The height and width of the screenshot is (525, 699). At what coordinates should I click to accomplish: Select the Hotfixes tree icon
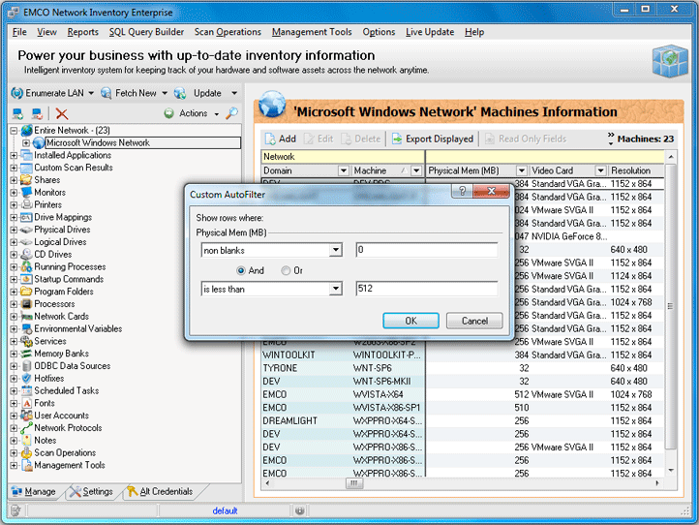point(26,379)
